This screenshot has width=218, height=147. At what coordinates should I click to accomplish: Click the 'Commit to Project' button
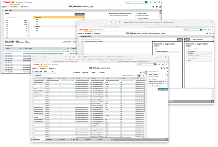[x=162, y=89]
